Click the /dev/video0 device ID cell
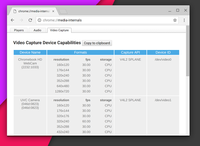 tap(163, 60)
